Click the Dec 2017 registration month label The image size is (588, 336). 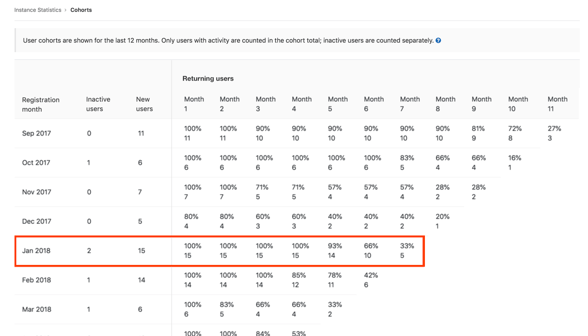pos(37,221)
